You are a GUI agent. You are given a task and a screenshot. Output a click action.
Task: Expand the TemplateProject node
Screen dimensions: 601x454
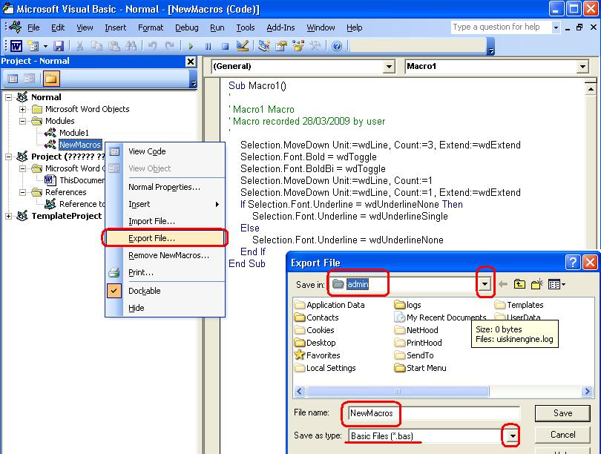coord(8,216)
